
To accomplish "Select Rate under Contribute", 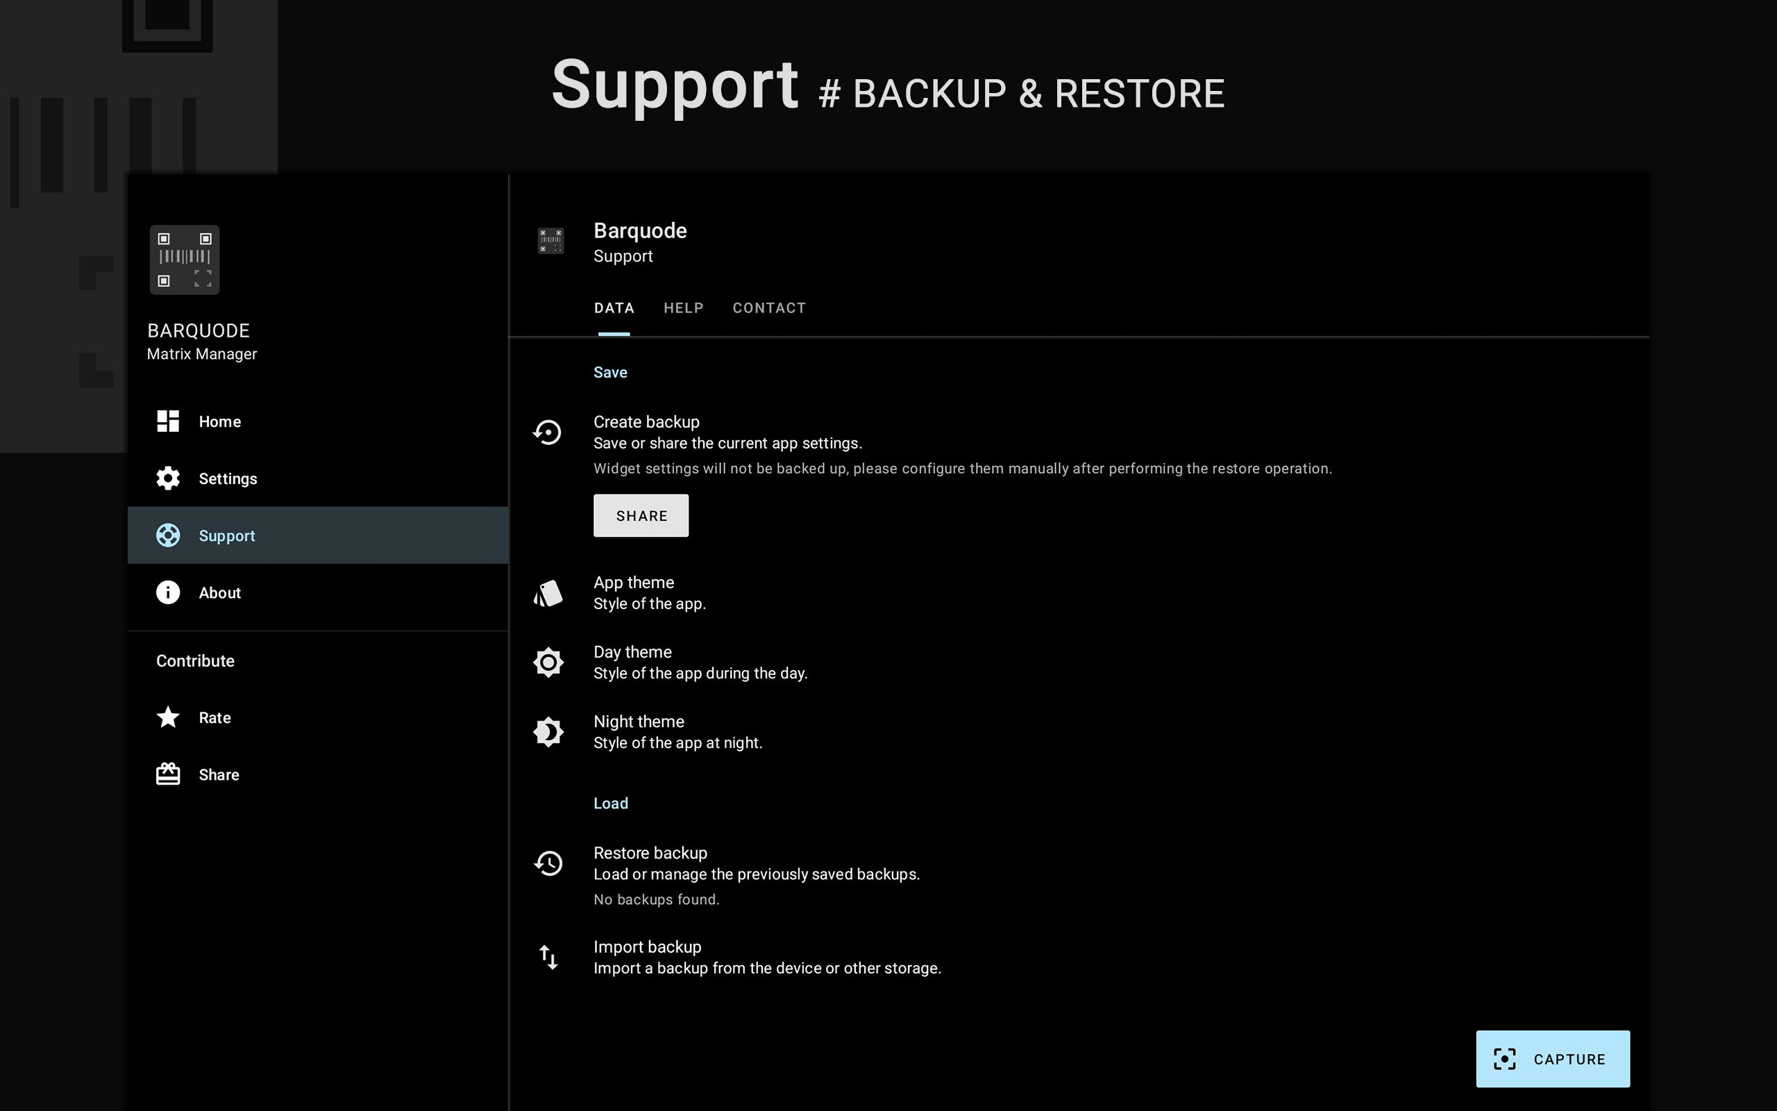I will [318, 717].
